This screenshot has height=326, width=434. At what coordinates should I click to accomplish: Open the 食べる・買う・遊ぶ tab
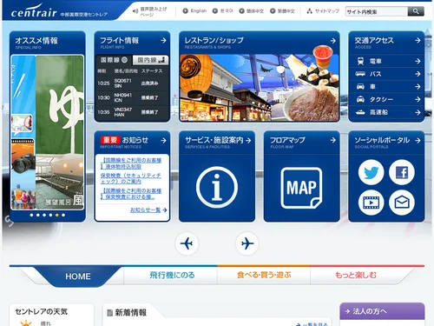(x=264, y=275)
